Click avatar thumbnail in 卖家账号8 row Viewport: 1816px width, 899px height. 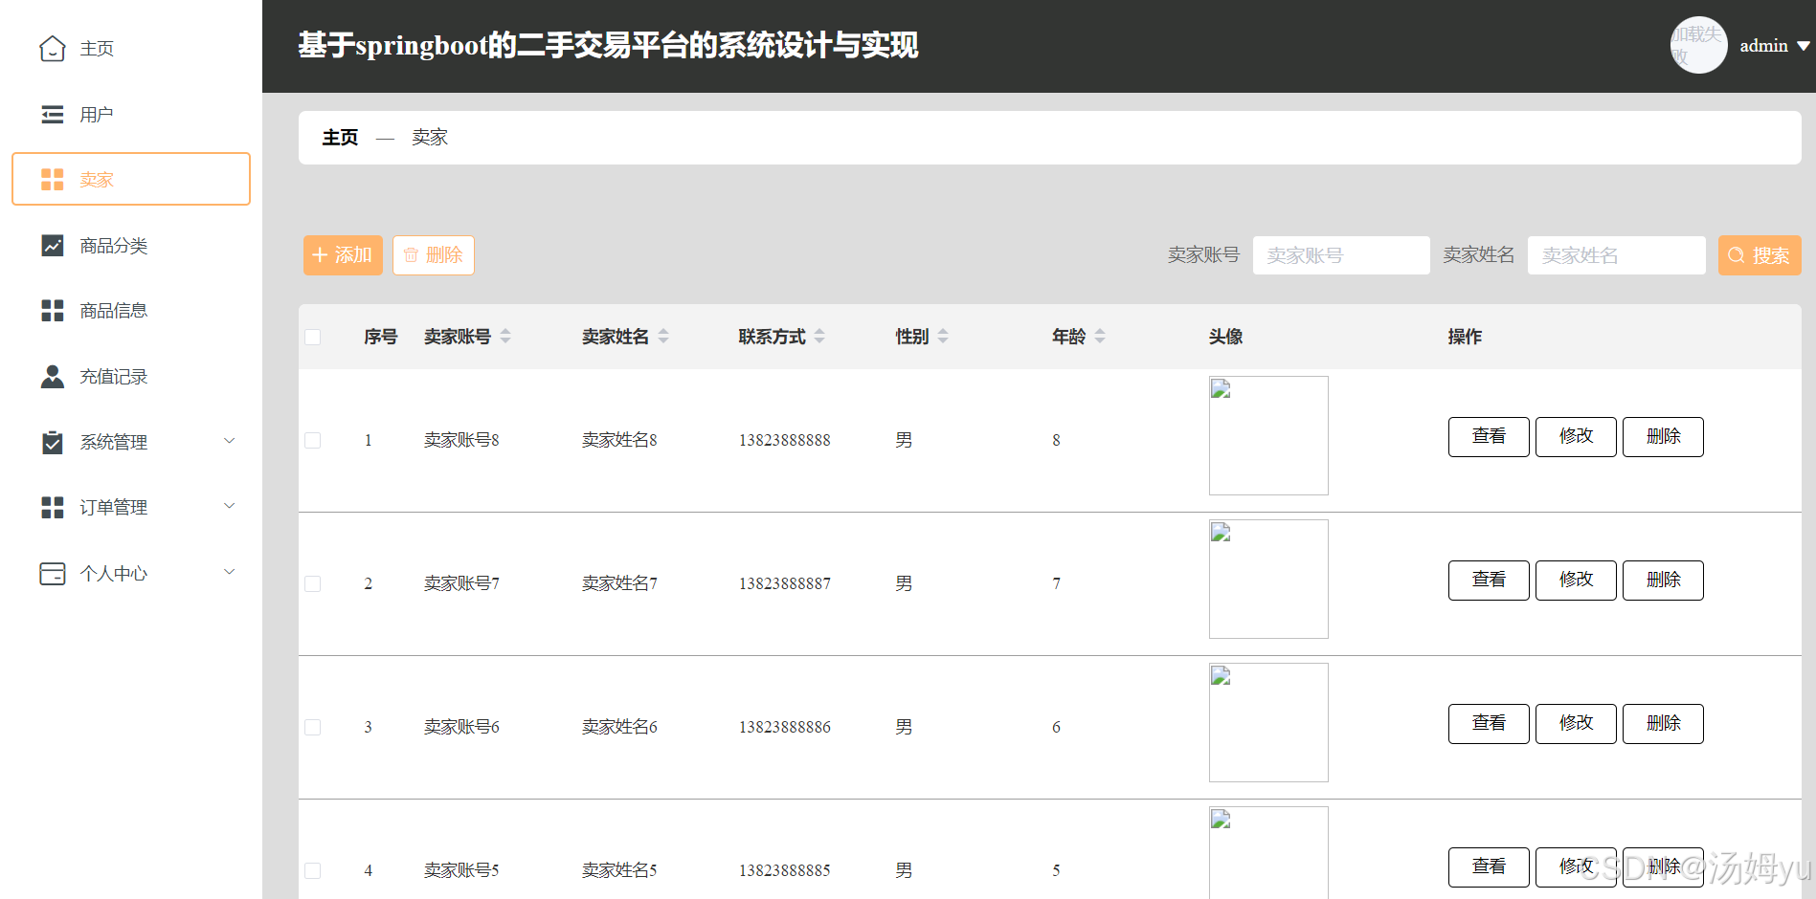click(x=1268, y=435)
